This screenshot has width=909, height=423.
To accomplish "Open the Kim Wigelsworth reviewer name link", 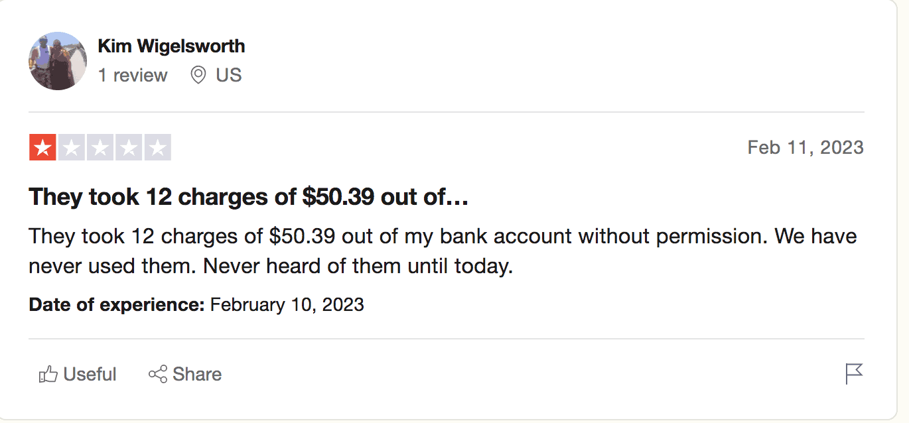I will click(171, 46).
